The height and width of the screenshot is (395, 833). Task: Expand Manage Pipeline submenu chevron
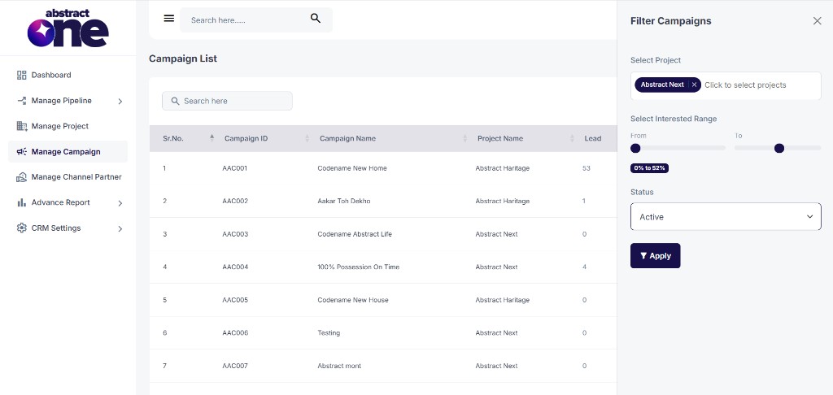pyautogui.click(x=120, y=101)
